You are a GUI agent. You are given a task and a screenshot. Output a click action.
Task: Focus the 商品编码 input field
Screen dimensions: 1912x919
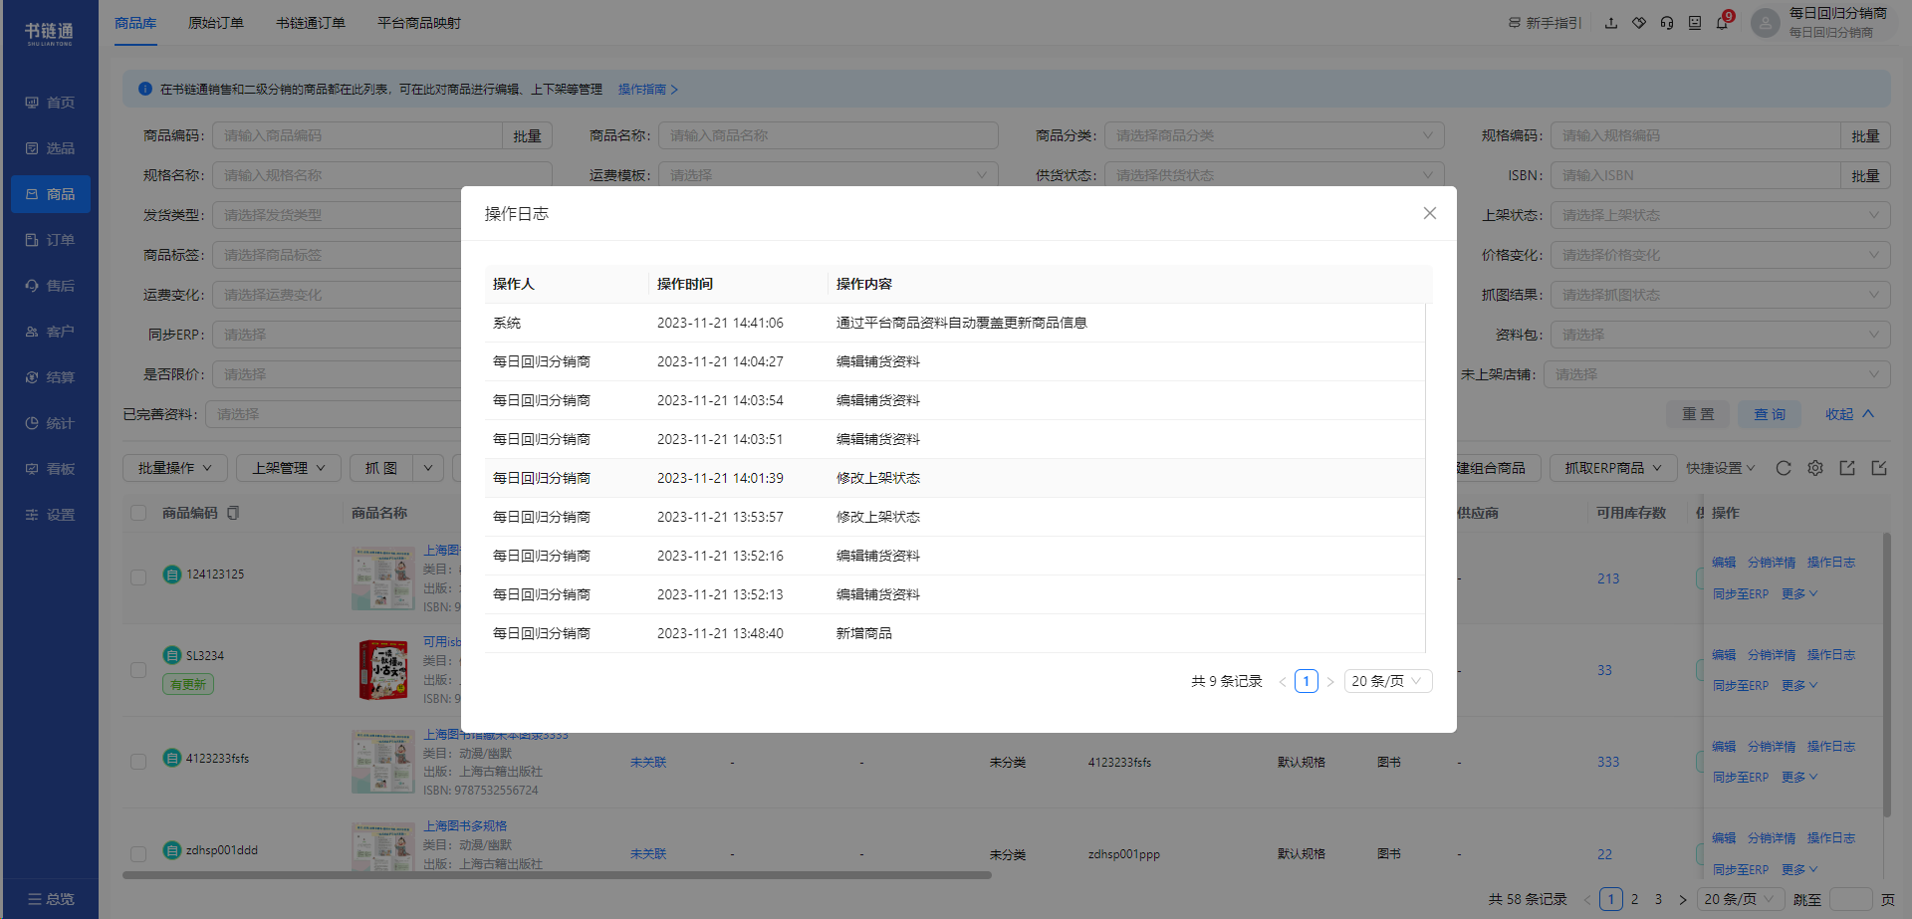point(358,135)
